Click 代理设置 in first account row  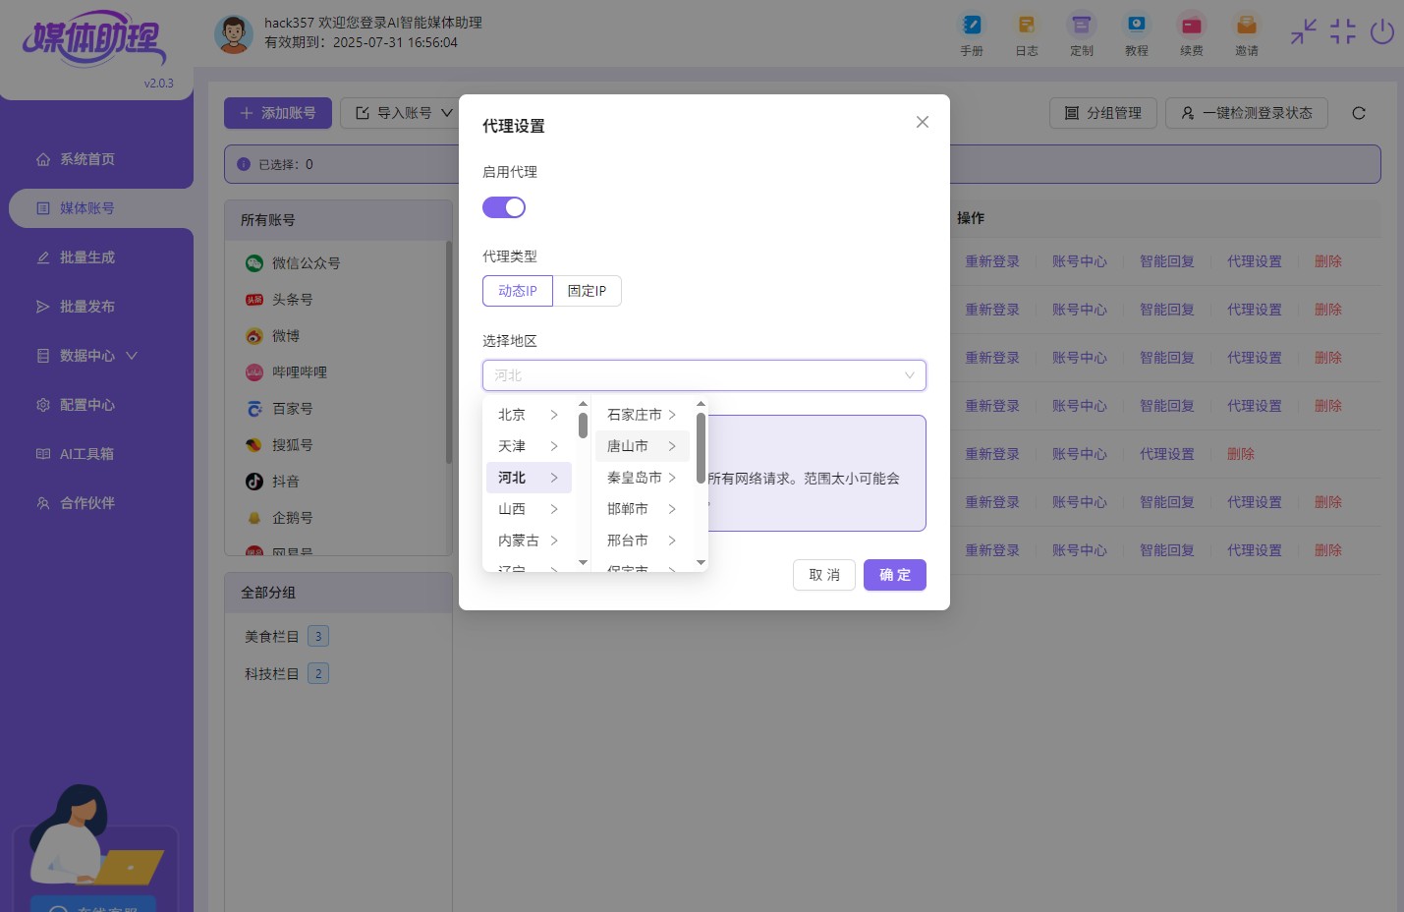(x=1255, y=261)
